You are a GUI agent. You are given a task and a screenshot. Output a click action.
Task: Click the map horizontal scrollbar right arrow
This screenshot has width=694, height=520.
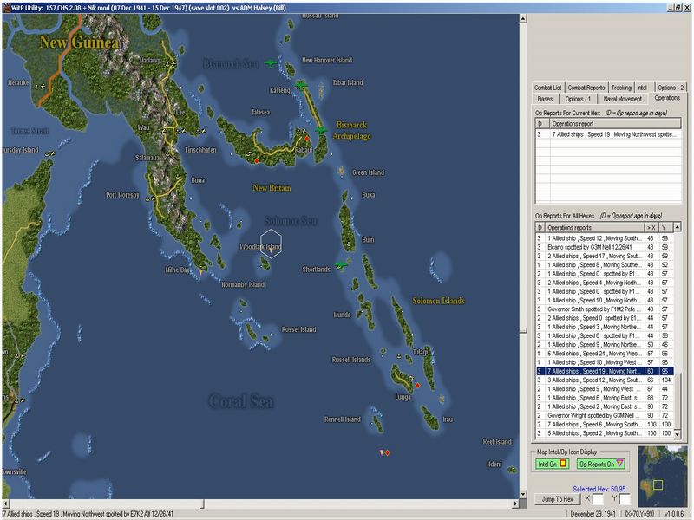point(515,504)
